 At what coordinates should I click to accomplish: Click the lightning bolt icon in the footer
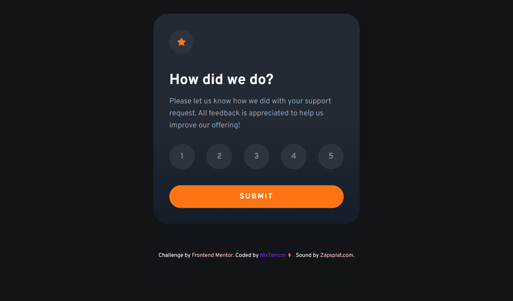click(x=289, y=255)
